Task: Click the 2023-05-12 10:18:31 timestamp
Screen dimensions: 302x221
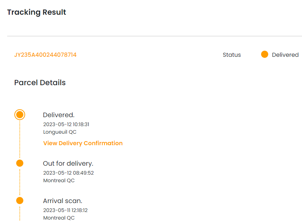Action: click(66, 124)
